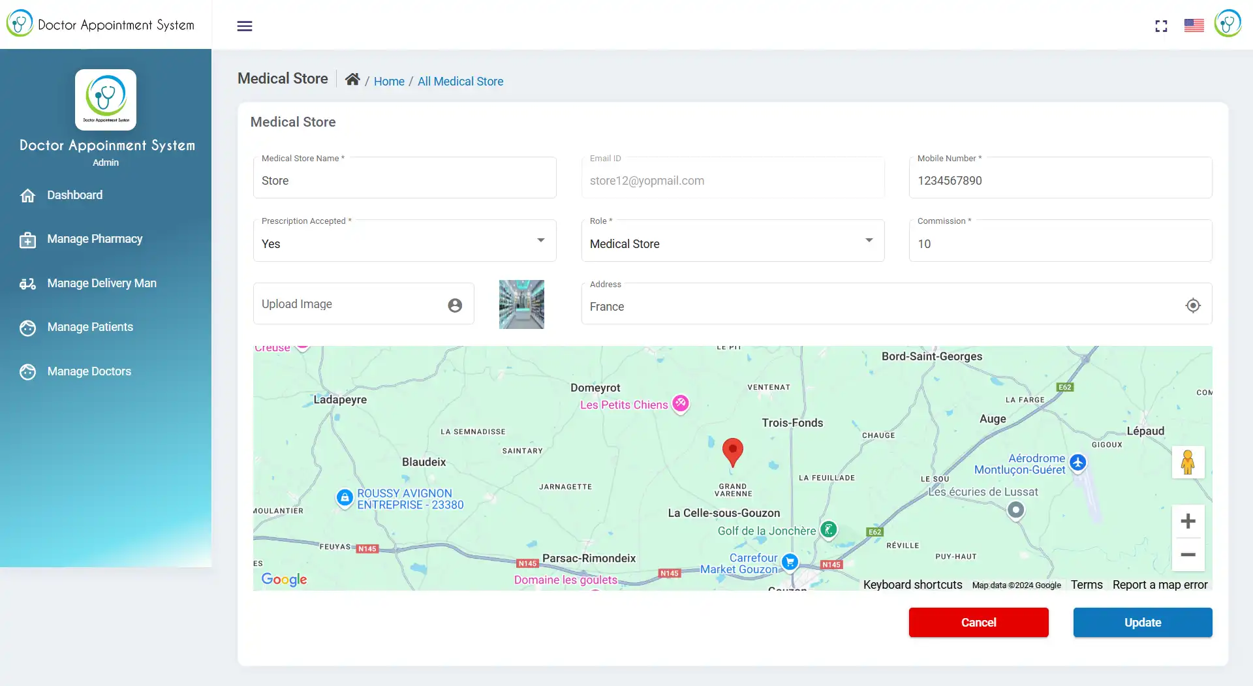This screenshot has height=686, width=1253.
Task: Open the US flag language selector
Action: 1194,25
